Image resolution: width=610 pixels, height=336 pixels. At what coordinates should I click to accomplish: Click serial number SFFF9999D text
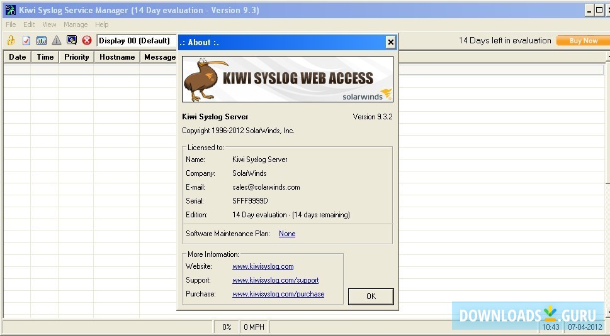click(x=250, y=201)
